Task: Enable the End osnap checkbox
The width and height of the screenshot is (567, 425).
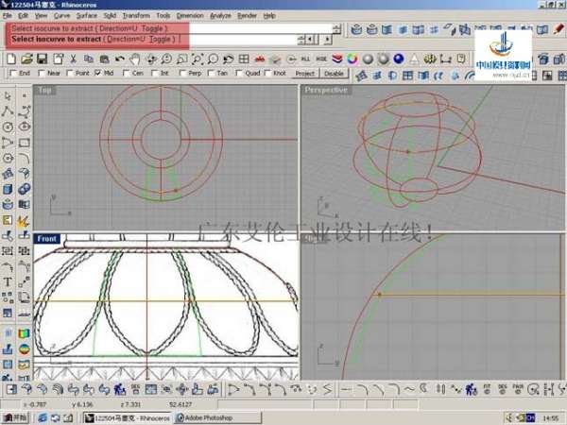Action: pyautogui.click(x=13, y=73)
